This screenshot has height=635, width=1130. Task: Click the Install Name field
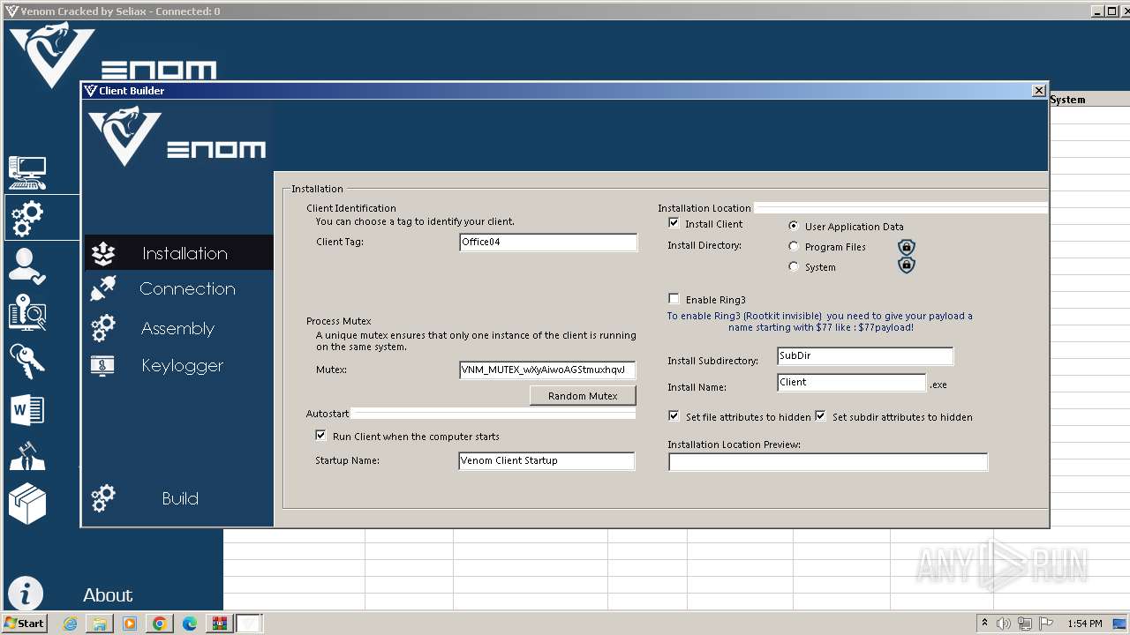click(x=852, y=383)
